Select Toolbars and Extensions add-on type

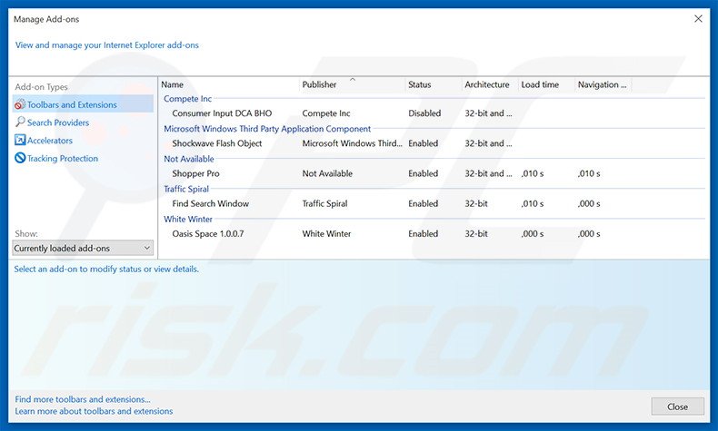pos(83,104)
